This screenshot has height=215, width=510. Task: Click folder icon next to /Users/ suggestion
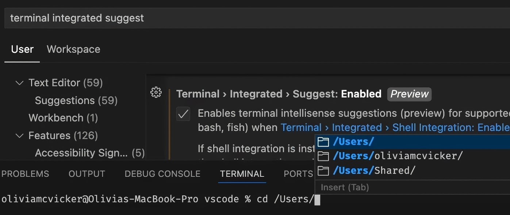[323, 142]
